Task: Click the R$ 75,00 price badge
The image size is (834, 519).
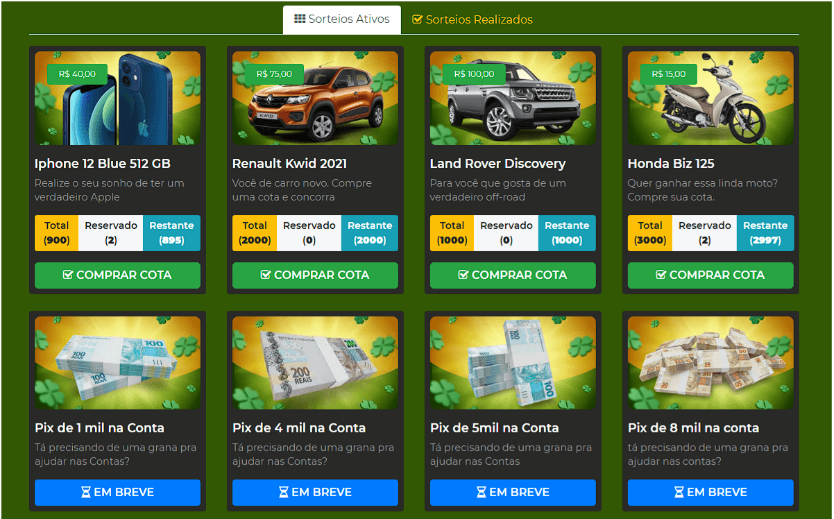Action: [274, 74]
